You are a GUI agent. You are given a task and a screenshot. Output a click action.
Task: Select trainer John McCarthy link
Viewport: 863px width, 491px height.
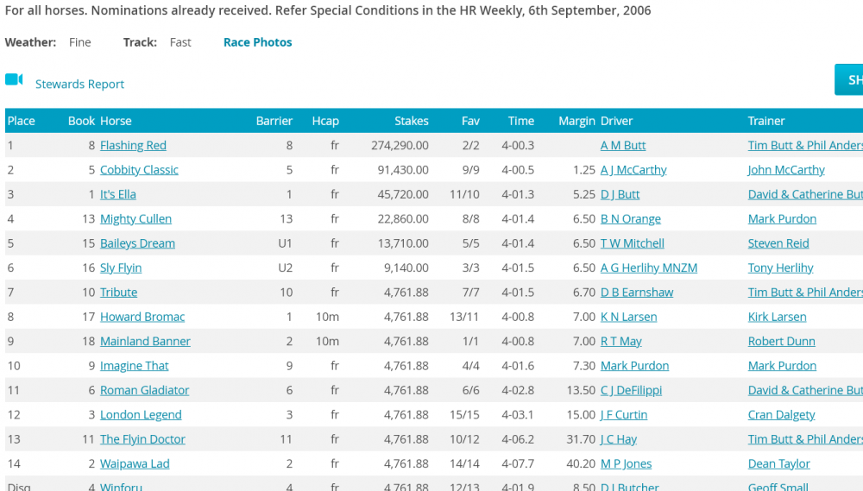(x=786, y=170)
